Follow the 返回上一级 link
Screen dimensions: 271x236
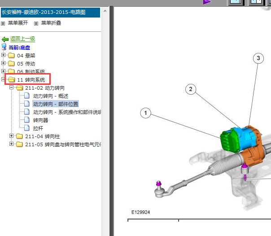coord(22,39)
